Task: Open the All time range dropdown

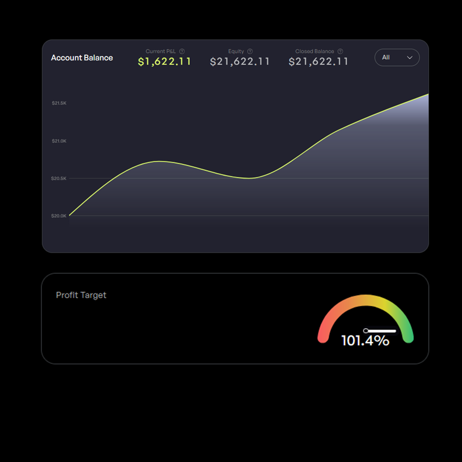Action: pos(397,58)
